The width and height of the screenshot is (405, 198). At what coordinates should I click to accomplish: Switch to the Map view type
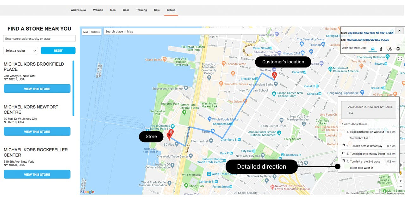[x=86, y=32]
